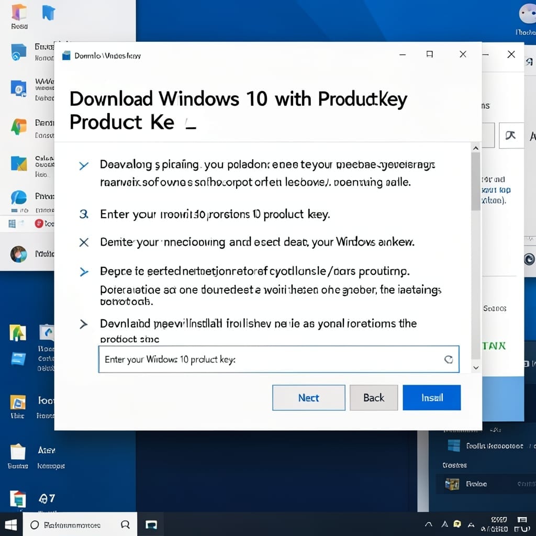Viewport: 536px width, 536px height.
Task: Click the Nect button in the dialog
Action: click(309, 398)
